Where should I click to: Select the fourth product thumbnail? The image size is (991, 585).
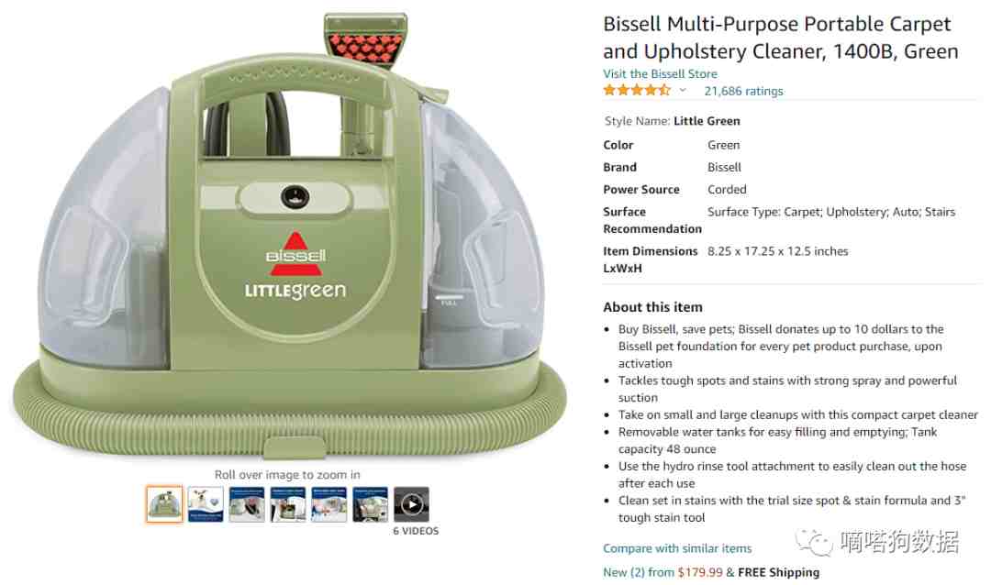click(287, 504)
